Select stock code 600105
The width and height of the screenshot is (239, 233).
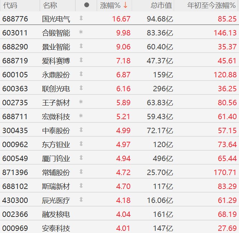pos(15,75)
